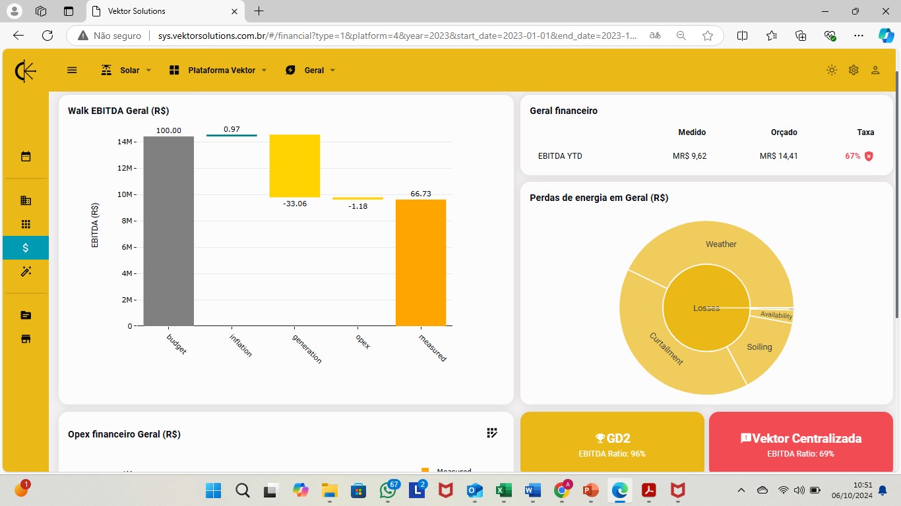This screenshot has height=506, width=901.
Task: Open magic wand icon in sidebar
Action: (x=26, y=271)
